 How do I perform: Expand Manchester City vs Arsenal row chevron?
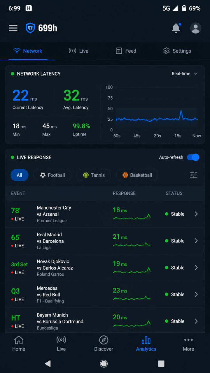click(196, 214)
